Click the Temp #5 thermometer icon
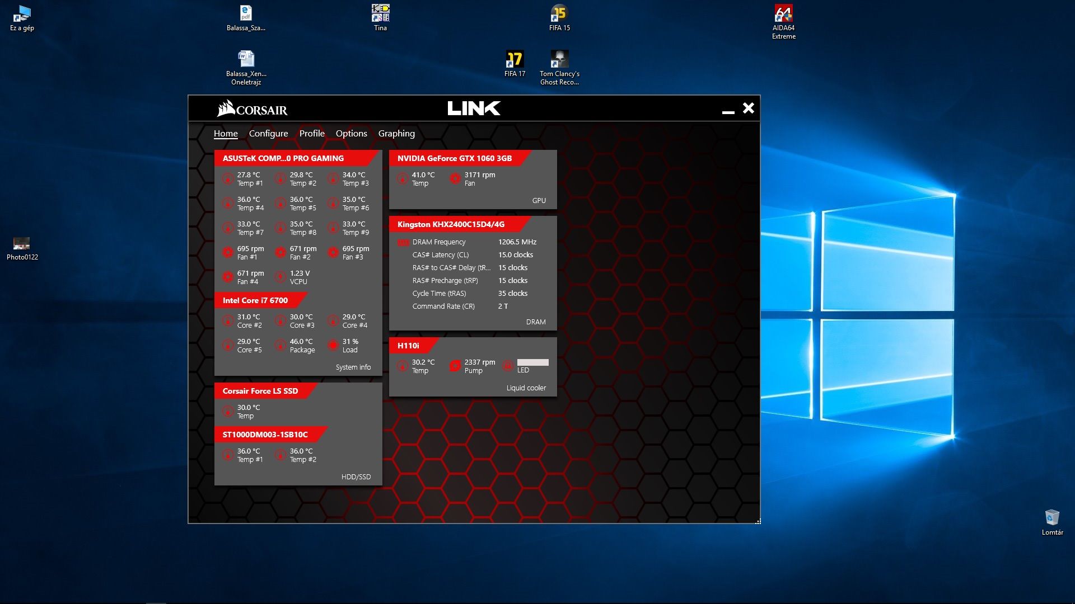 (281, 204)
